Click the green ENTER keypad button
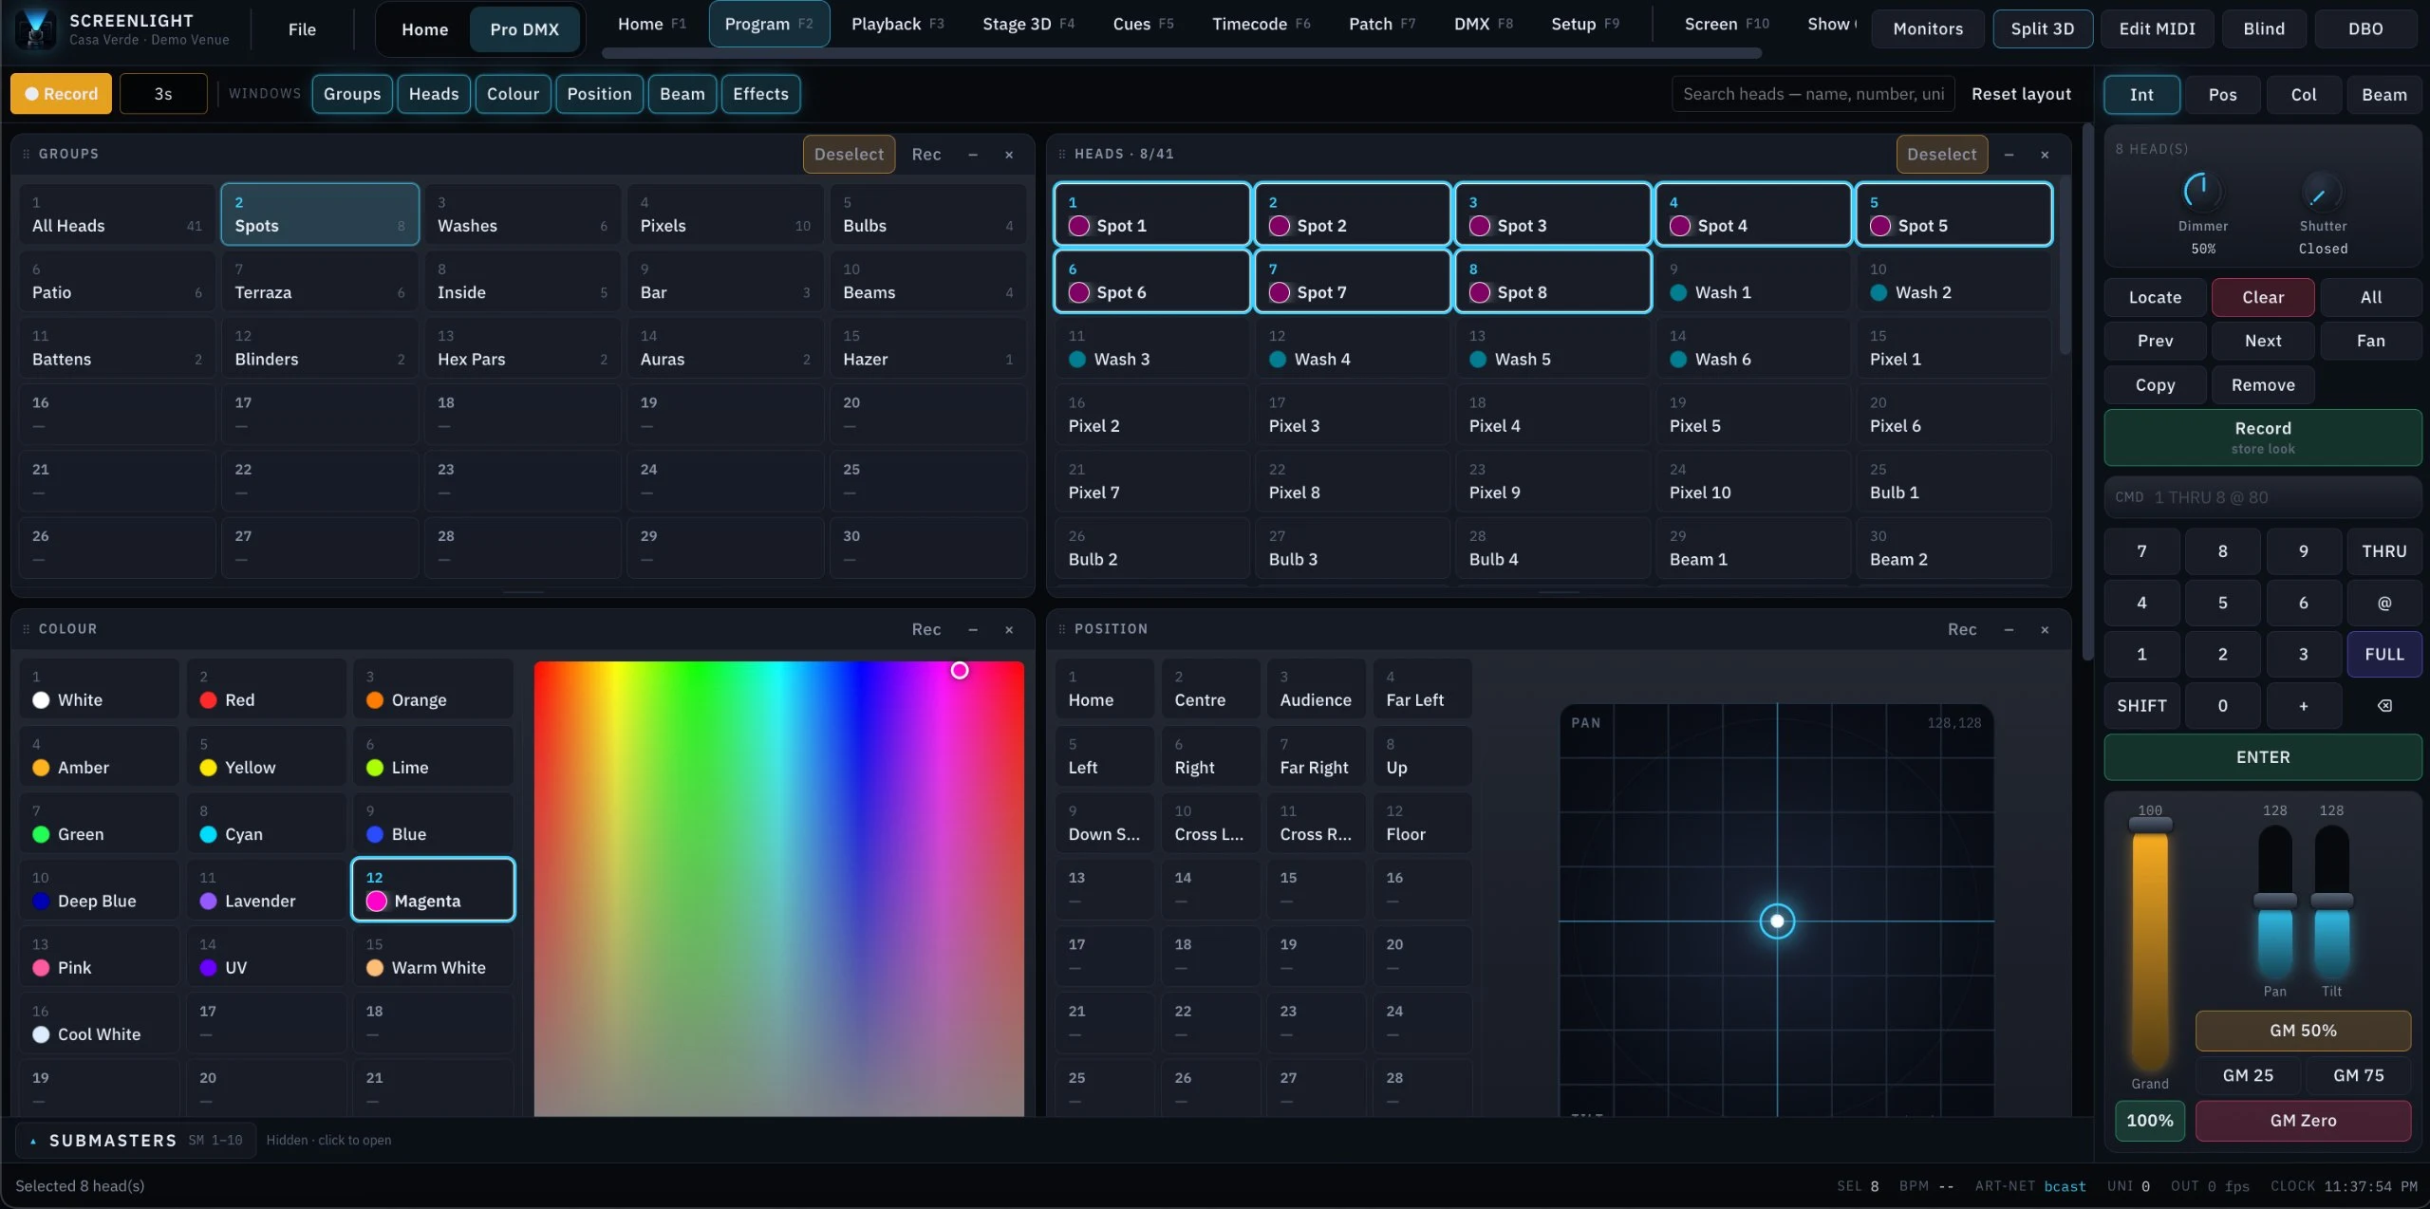The height and width of the screenshot is (1209, 2430). pyautogui.click(x=2262, y=756)
